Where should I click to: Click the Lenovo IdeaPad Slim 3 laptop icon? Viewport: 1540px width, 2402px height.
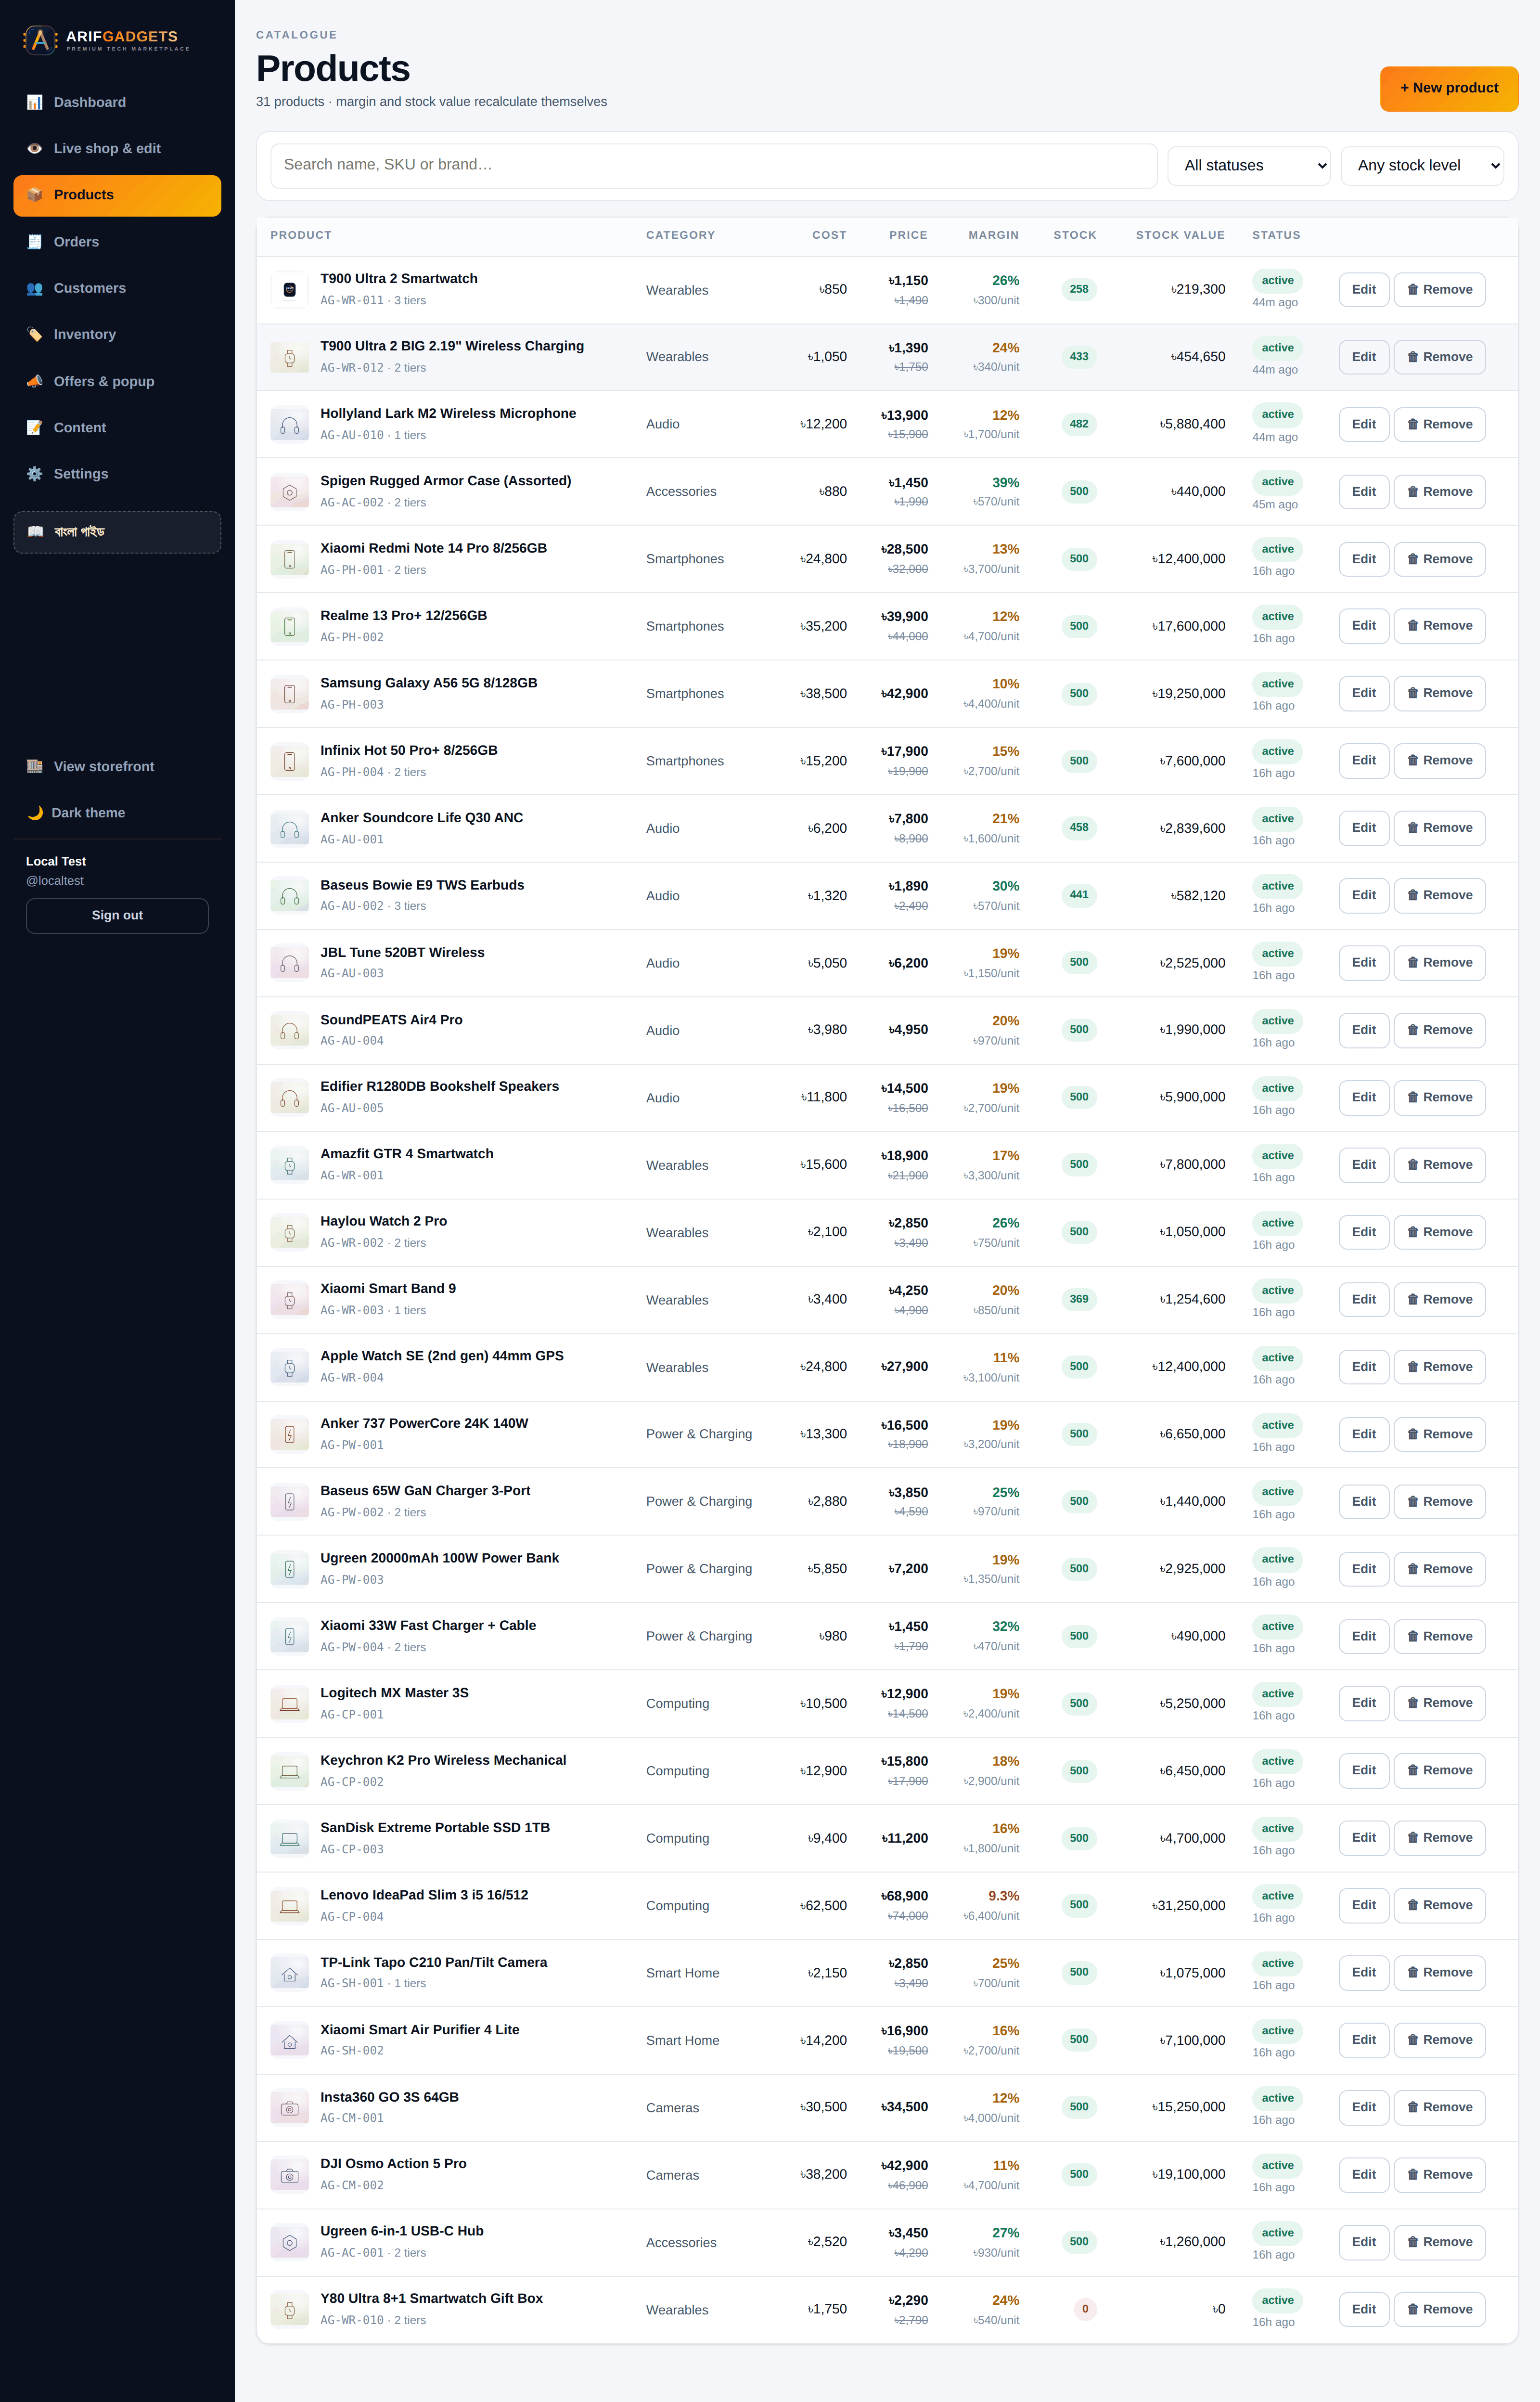[x=289, y=1906]
